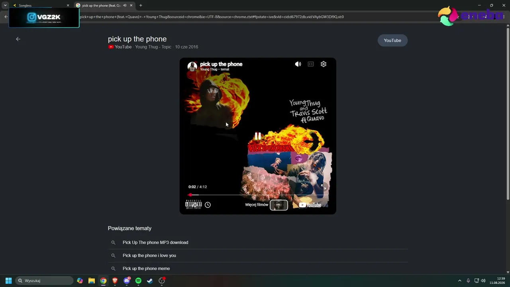The width and height of the screenshot is (510, 287).
Task: Open the Windows Start menu
Action: coord(8,281)
